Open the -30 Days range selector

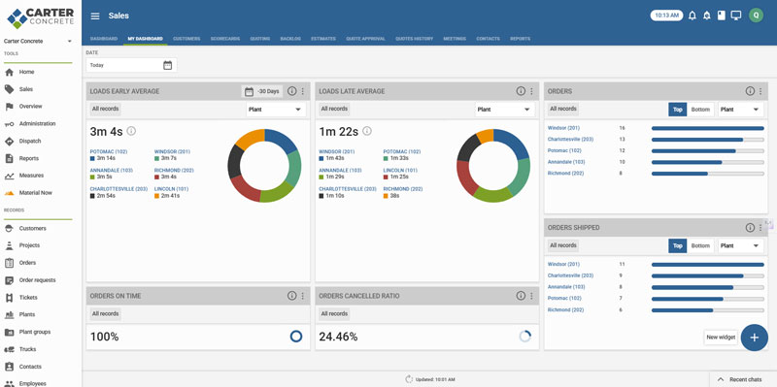tap(262, 91)
